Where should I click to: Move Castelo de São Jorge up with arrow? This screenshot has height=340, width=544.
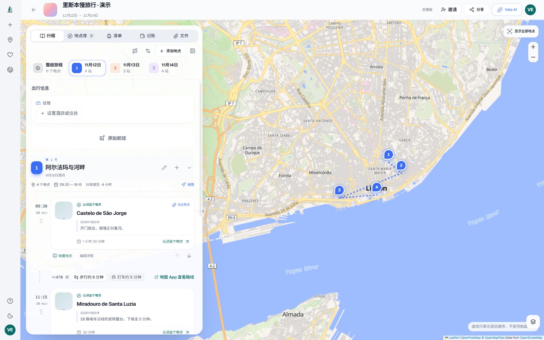point(177,256)
